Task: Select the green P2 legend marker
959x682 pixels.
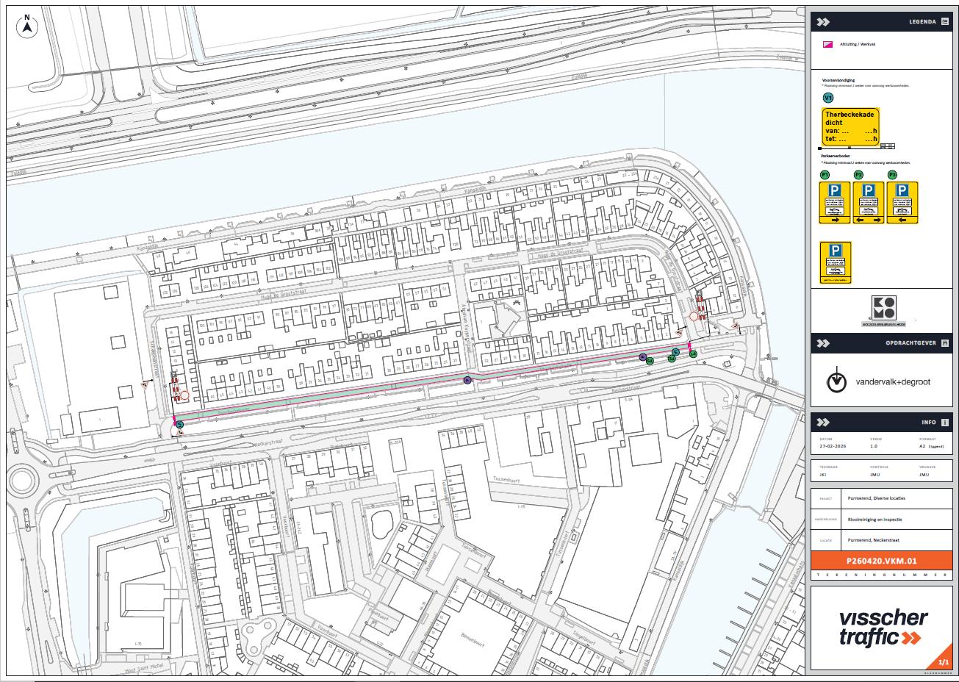Action: (858, 175)
